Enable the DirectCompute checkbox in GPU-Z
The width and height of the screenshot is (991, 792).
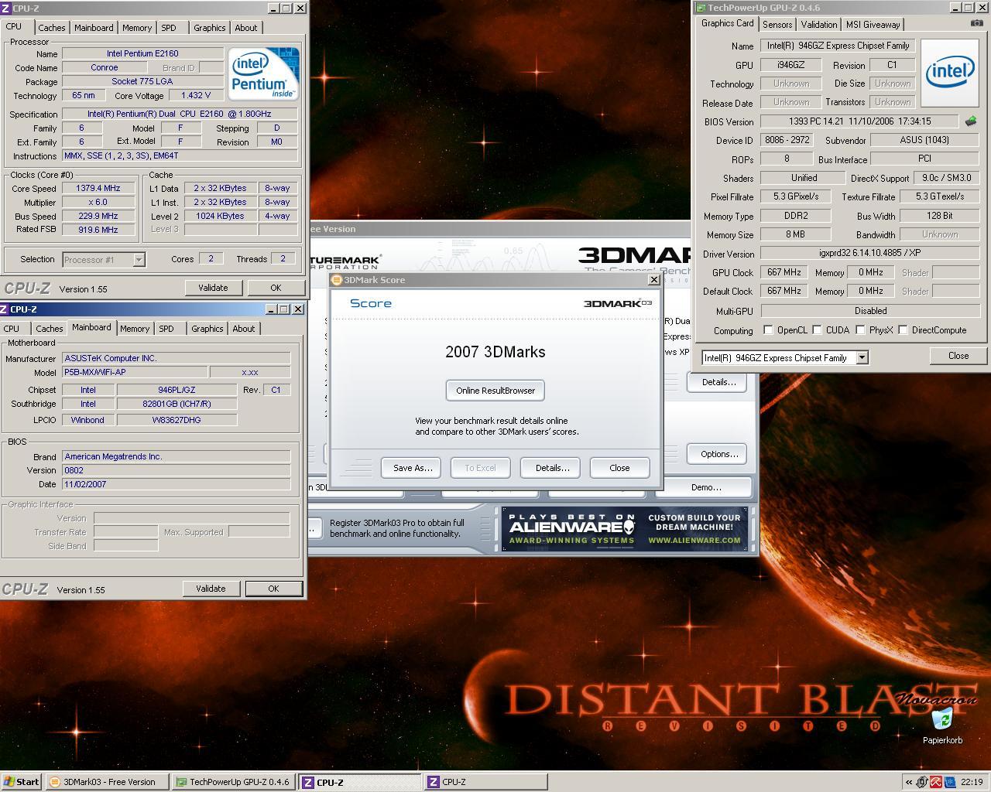(903, 330)
